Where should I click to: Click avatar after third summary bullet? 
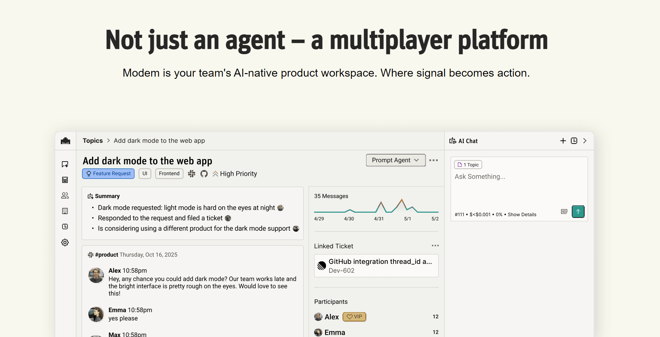(x=296, y=229)
